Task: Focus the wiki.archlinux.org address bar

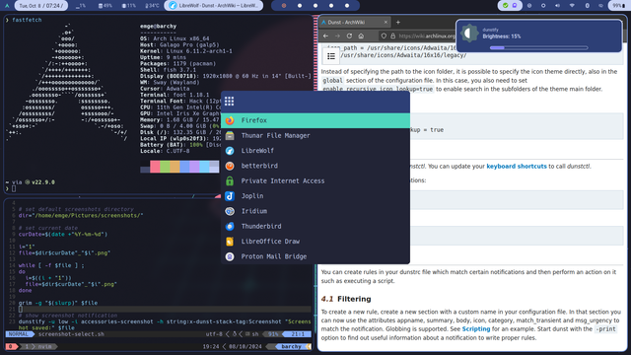Action: [x=427, y=35]
